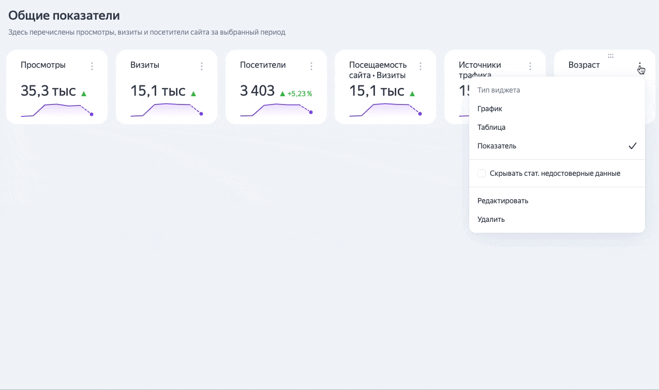Click the green trend arrow in Посетители

(282, 94)
